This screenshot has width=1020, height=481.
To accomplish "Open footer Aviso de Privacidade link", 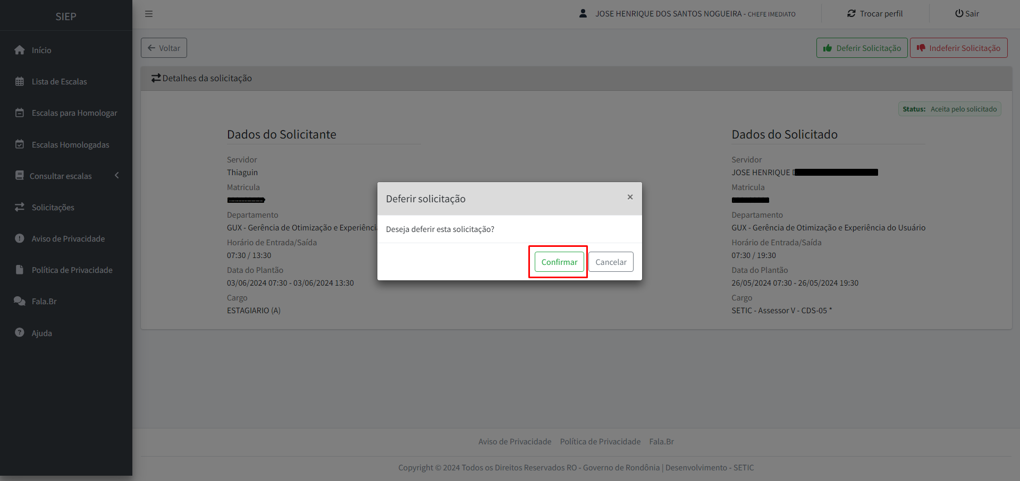I will 515,441.
